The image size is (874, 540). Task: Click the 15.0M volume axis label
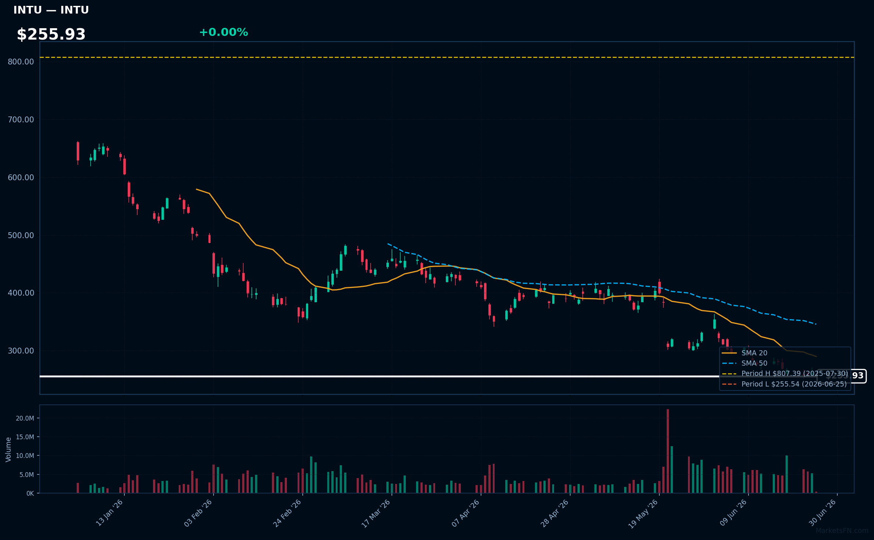[25, 437]
